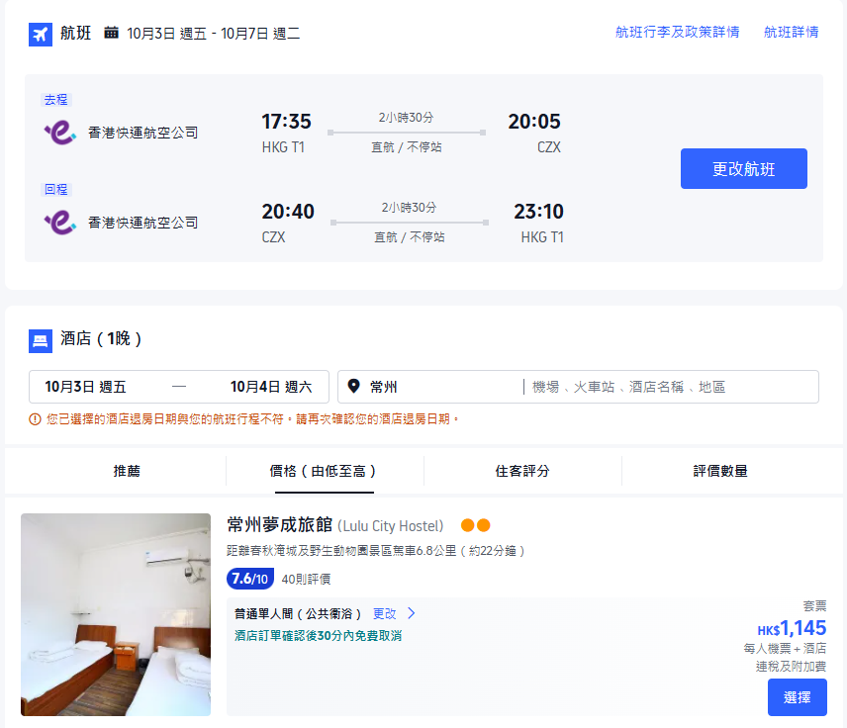The image size is (847, 728).
Task: Click the Lulu City Hostel room thumbnail
Action: click(115, 616)
